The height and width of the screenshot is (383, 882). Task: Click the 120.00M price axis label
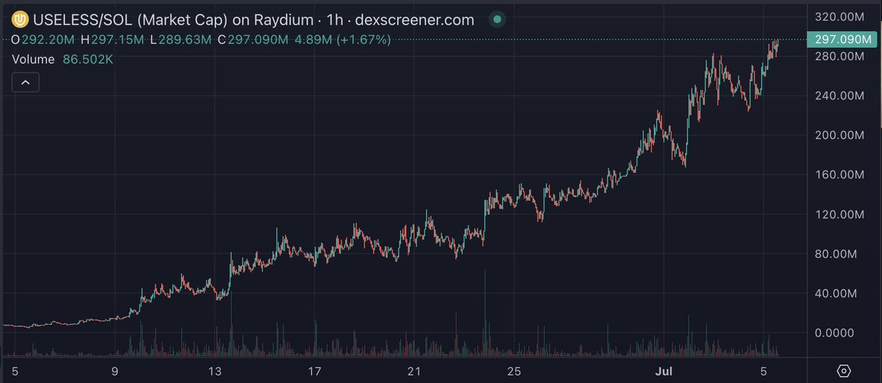pos(839,214)
